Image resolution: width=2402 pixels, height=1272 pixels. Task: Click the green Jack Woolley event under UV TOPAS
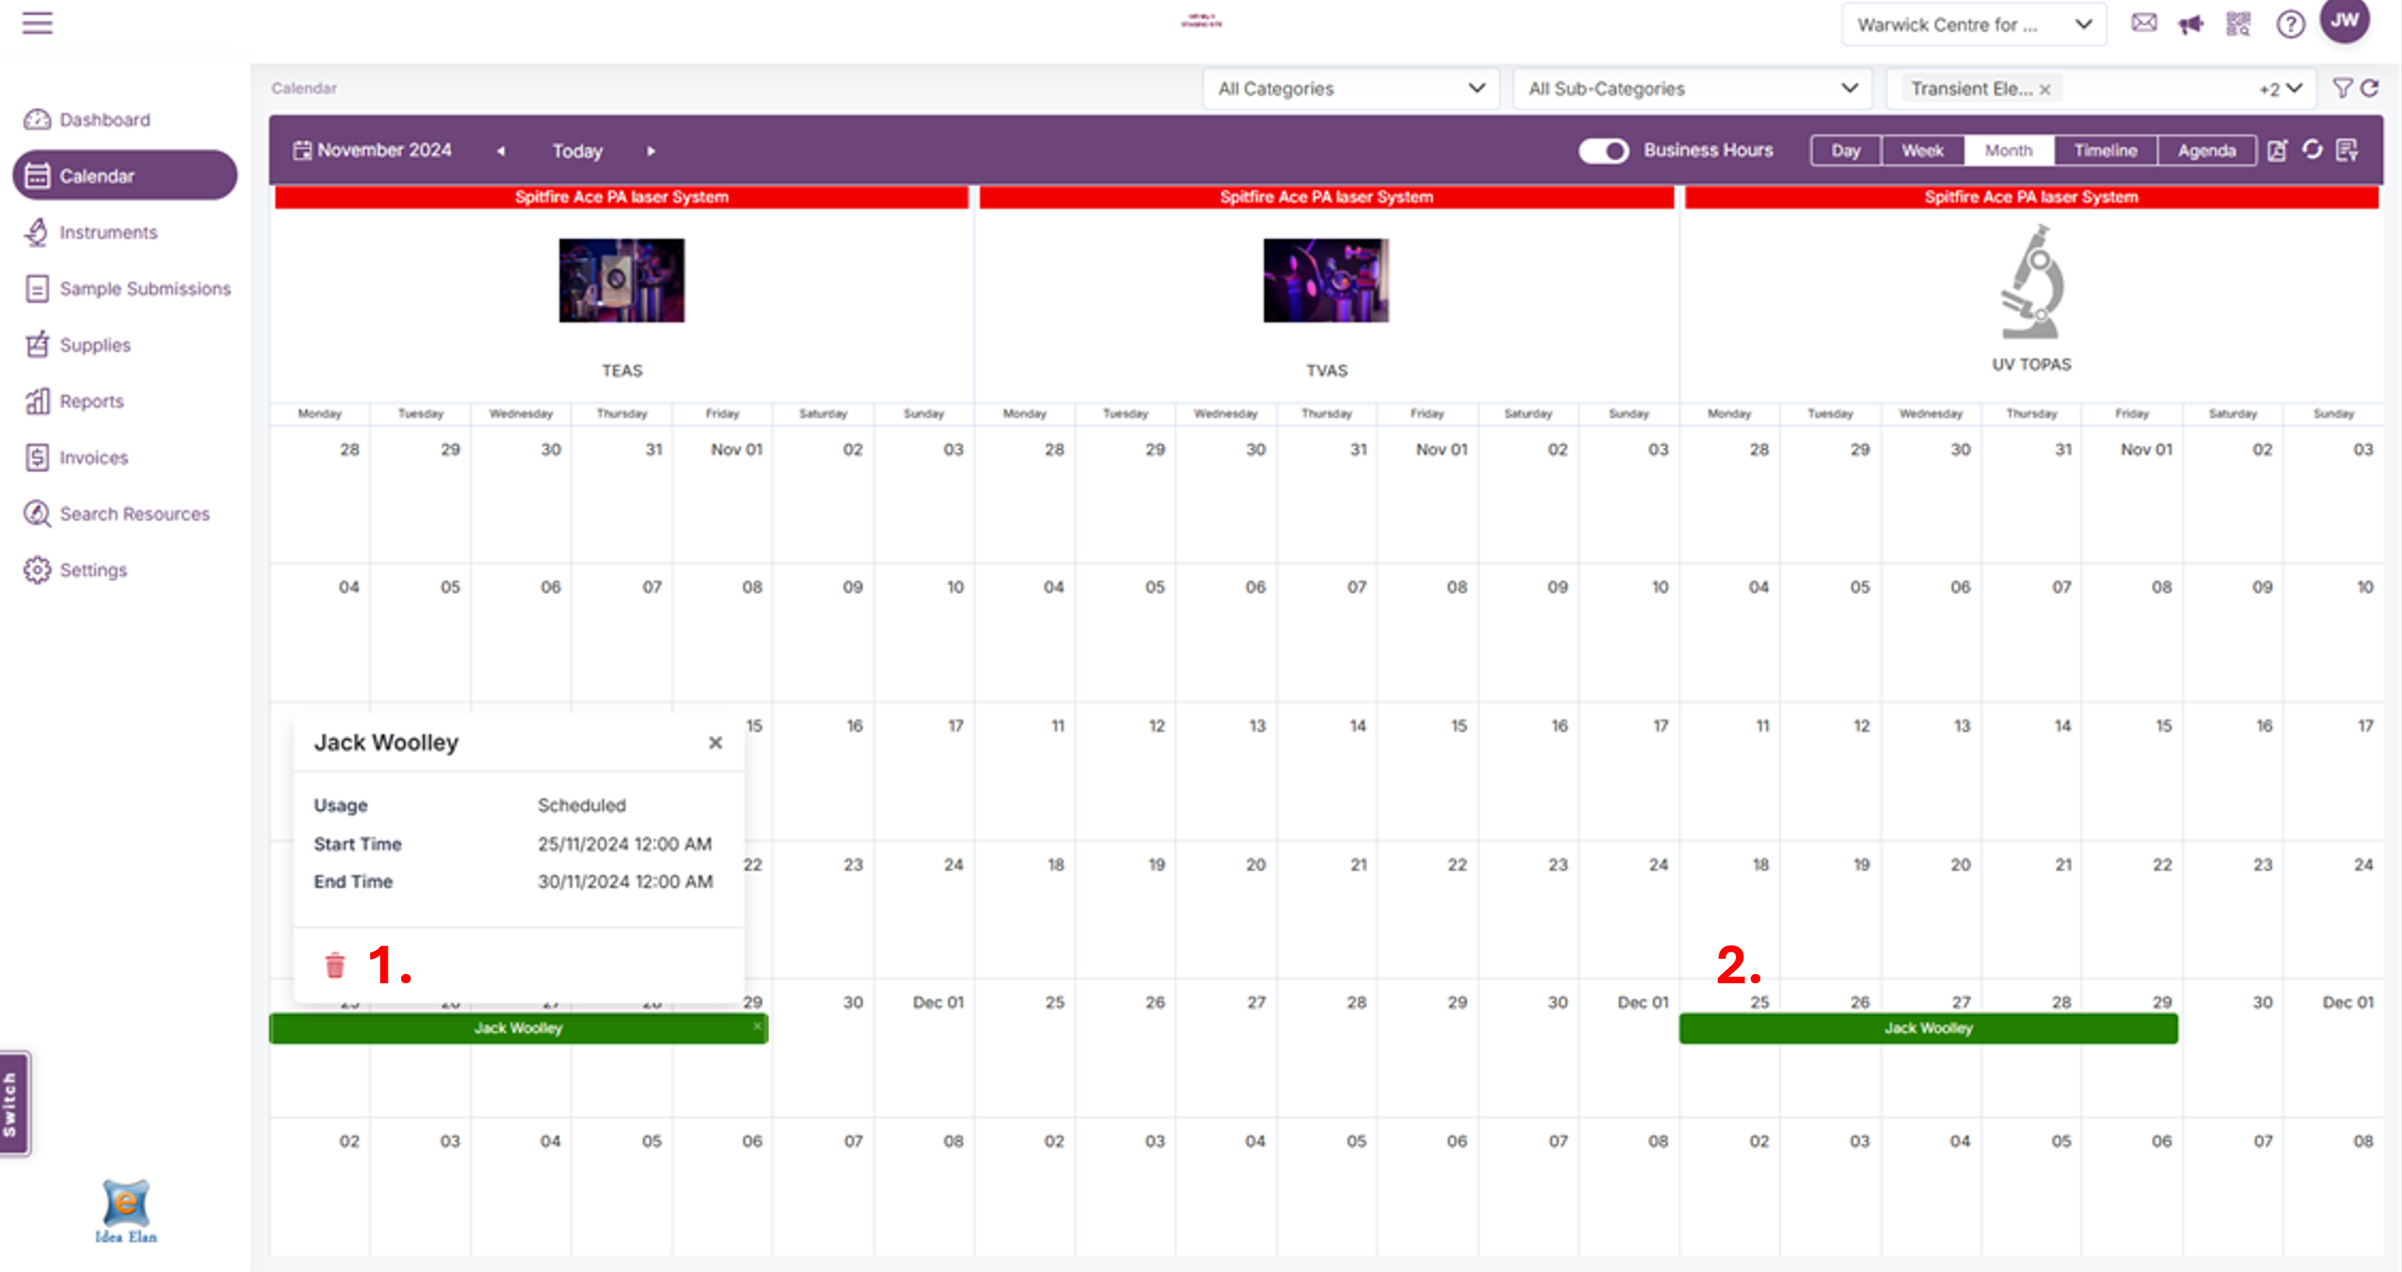1927,1028
